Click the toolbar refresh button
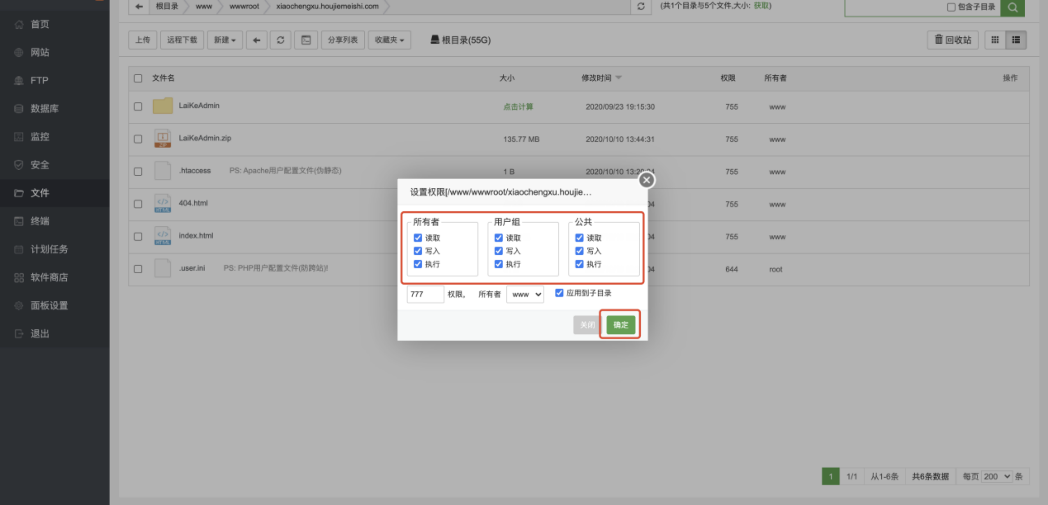 [280, 40]
